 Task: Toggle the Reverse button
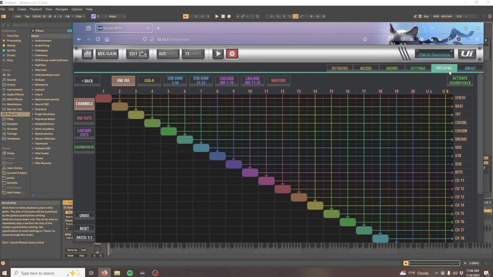click(x=72, y=250)
